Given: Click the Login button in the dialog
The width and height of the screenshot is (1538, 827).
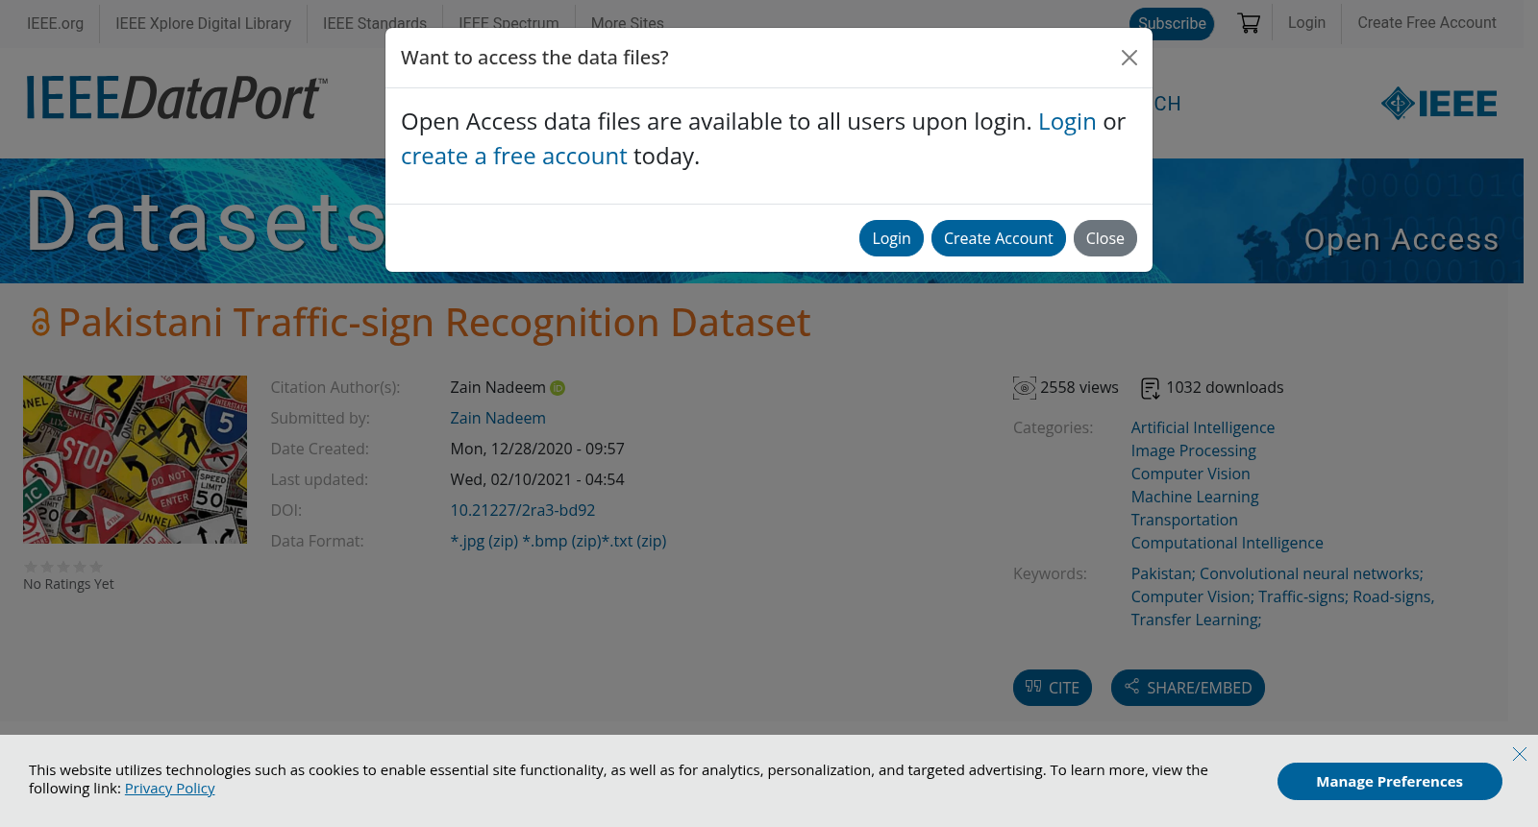Looking at the screenshot, I should point(891,238).
